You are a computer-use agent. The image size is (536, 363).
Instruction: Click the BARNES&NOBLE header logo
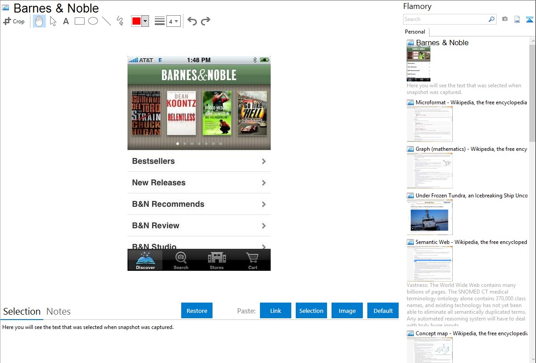tap(199, 75)
